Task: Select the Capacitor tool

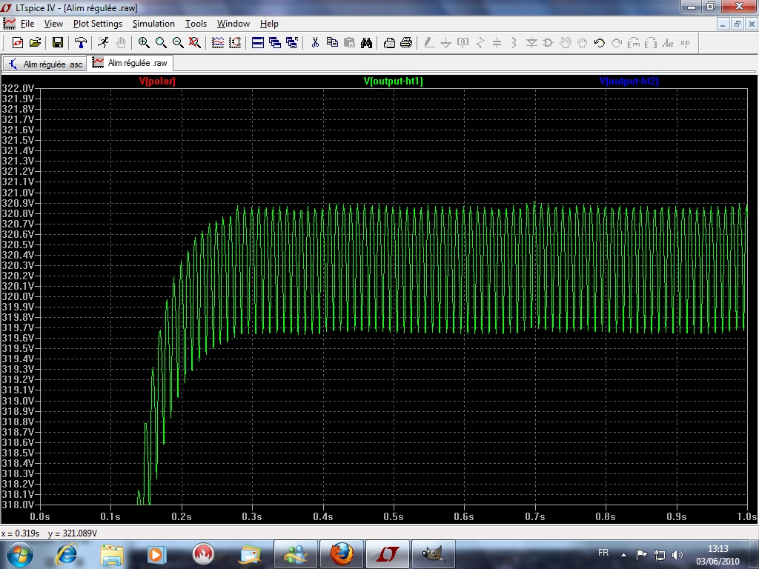Action: 497,43
